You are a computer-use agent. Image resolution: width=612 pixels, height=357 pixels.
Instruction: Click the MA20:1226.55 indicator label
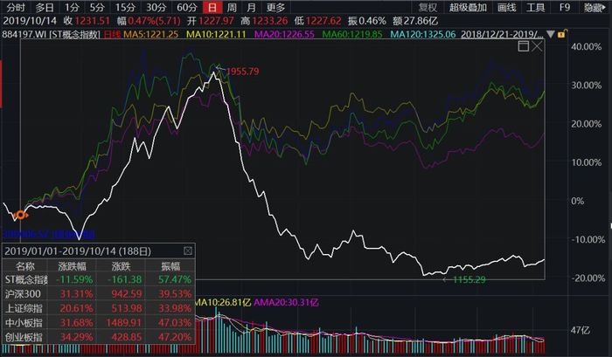(284, 34)
